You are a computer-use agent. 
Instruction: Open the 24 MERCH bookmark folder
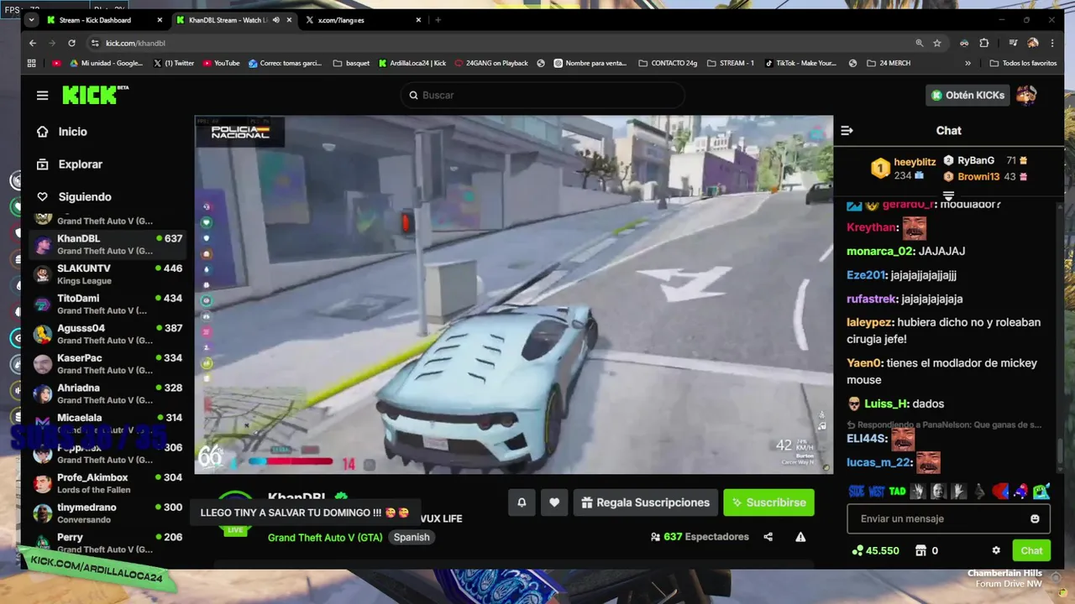coord(887,63)
